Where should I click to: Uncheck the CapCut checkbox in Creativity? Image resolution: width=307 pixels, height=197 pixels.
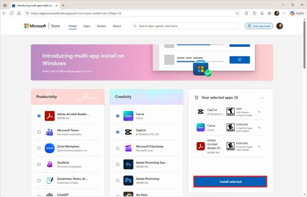118,132
